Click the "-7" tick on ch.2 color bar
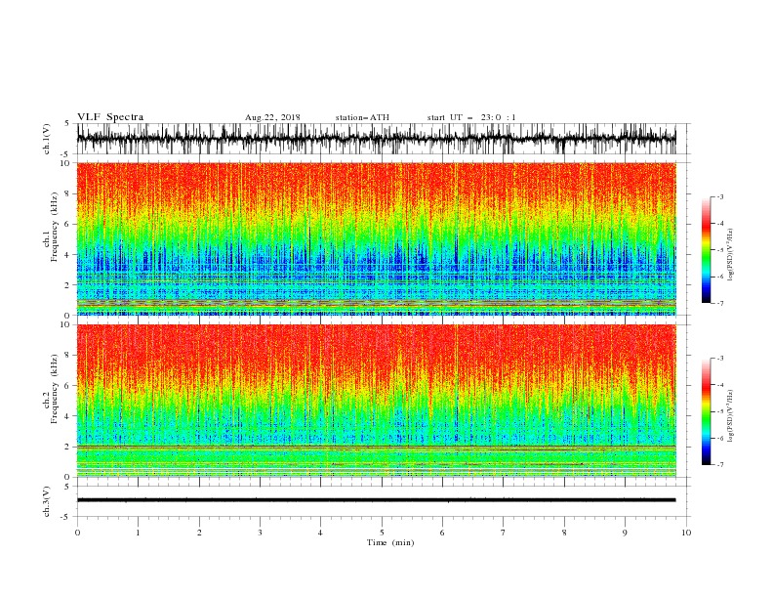Image resolution: width=773 pixels, height=598 pixels. click(719, 464)
